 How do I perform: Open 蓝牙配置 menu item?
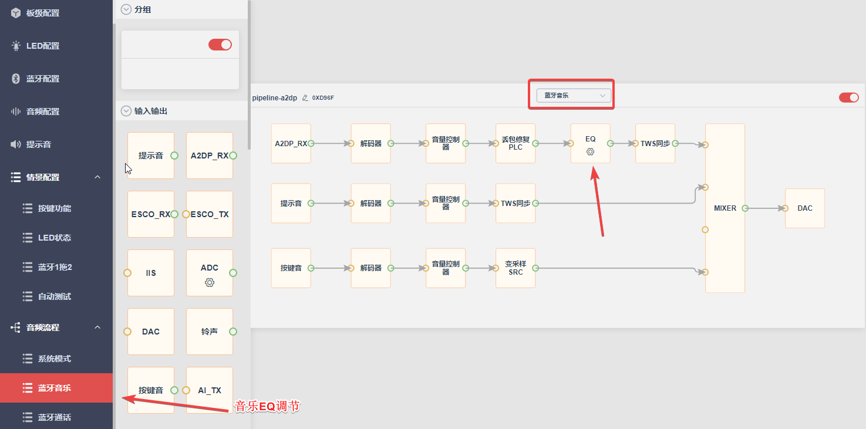[56, 79]
